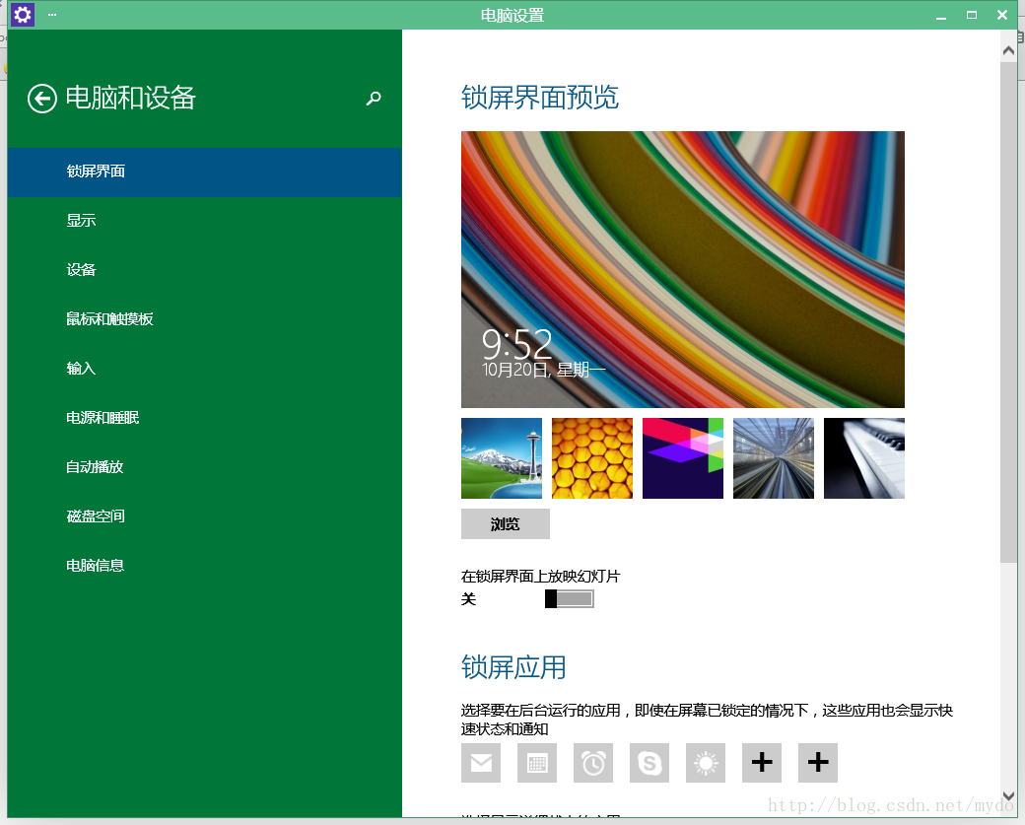Click the 锁屏应用 heading

513,667
